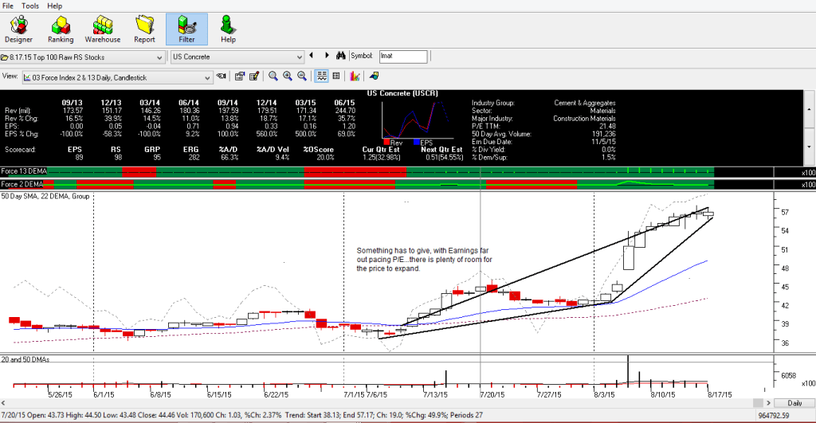Click the 50 Day SMA, 22 DEMA, Group label

point(45,196)
